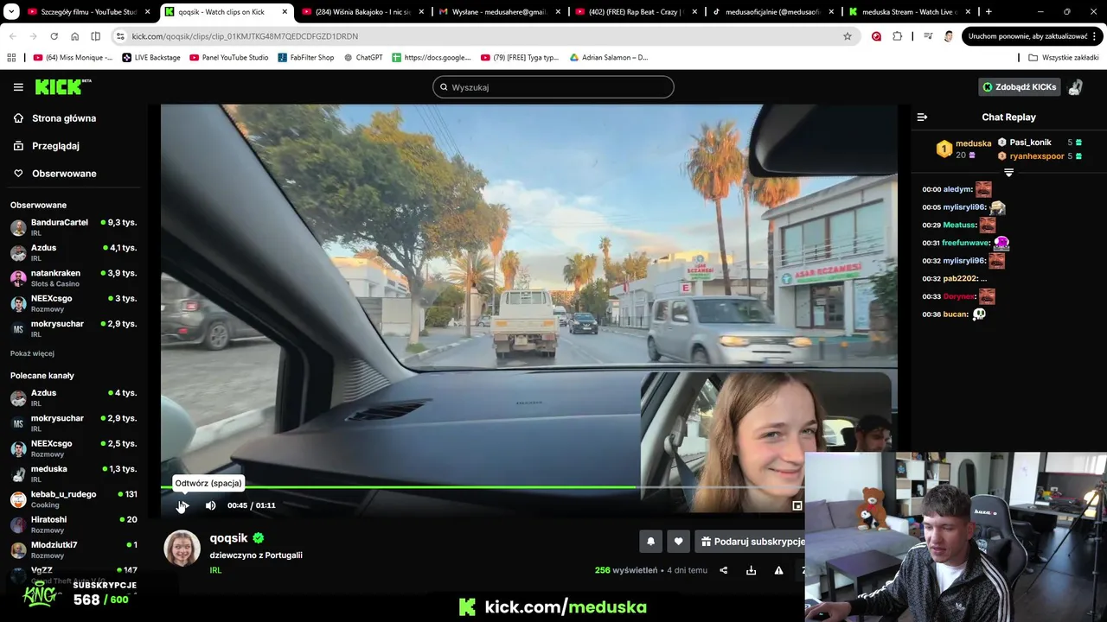Click Podaruj subskrypcje button
The height and width of the screenshot is (622, 1107).
(751, 542)
